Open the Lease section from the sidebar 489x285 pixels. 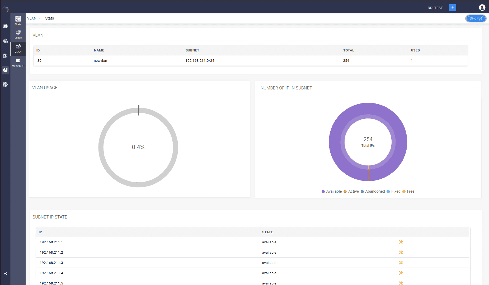pos(18,34)
